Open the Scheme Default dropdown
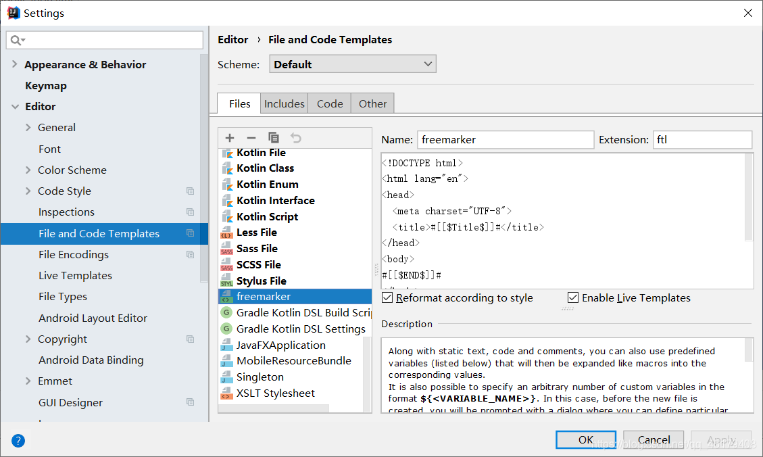The image size is (763, 457). (352, 64)
